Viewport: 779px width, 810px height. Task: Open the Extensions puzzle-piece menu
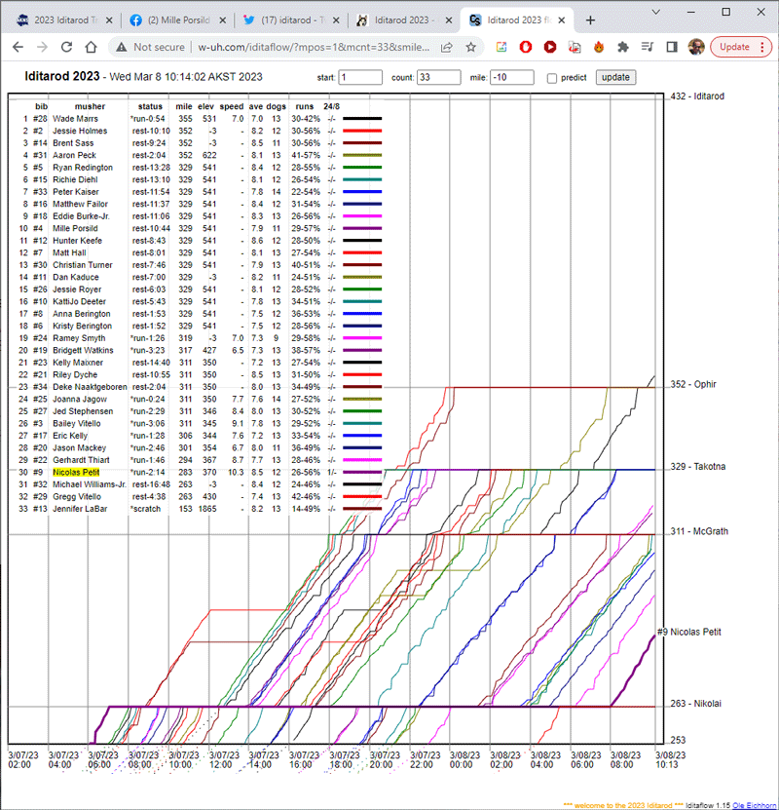pyautogui.click(x=623, y=47)
